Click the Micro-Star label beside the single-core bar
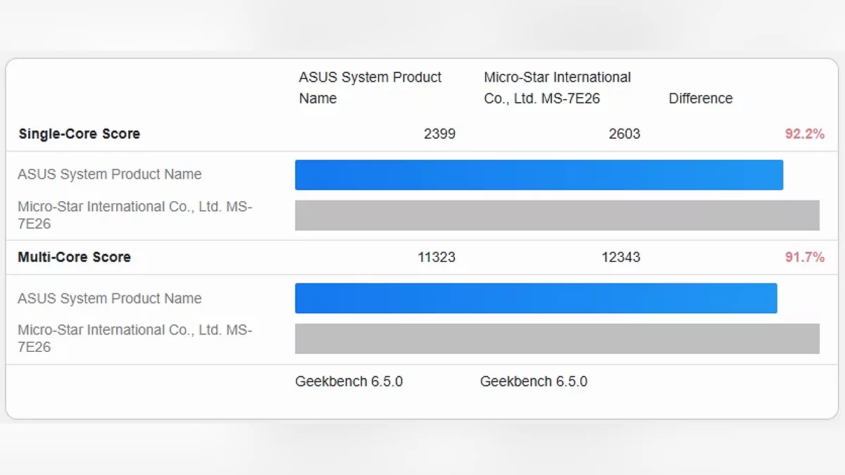Screen dimensions: 845x475 coord(134,215)
